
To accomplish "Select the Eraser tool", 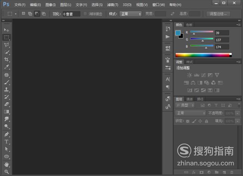I will tap(6, 104).
